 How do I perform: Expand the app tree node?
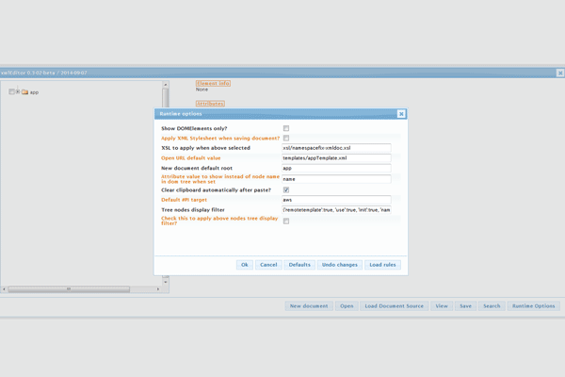click(18, 92)
